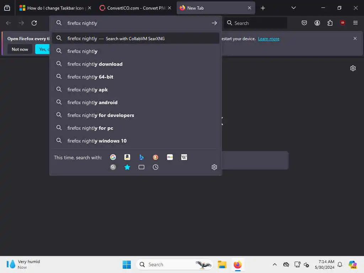The image size is (364, 273).
Task: Close the ConvertICO.com tab
Action: 170,8
